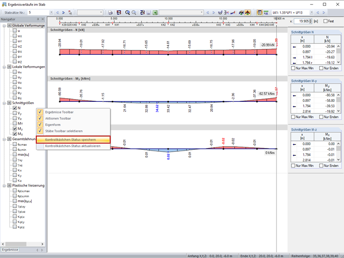Export results with the Excel icon
The image size is (344, 258).
(155, 13)
